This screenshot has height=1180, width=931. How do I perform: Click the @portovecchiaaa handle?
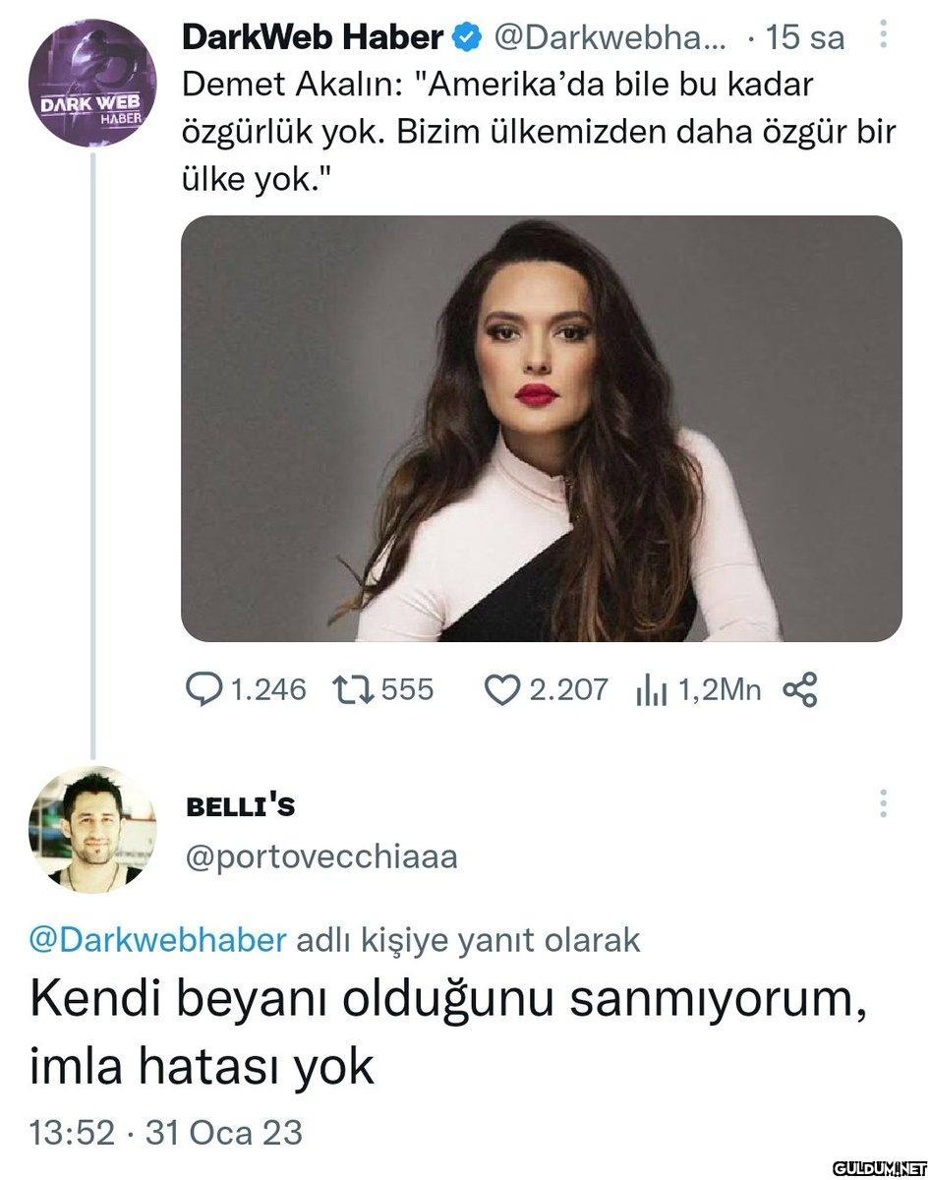tap(321, 857)
